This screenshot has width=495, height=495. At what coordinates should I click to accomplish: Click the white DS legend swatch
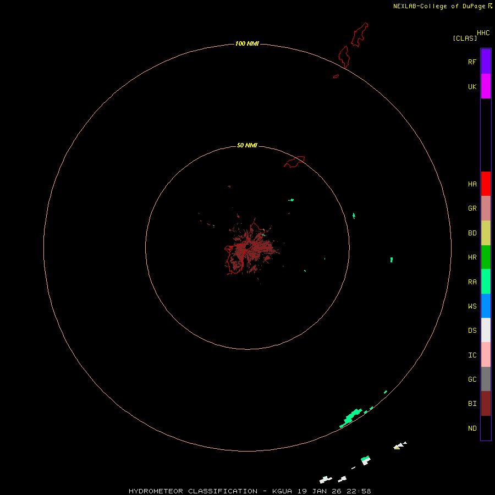(x=486, y=330)
